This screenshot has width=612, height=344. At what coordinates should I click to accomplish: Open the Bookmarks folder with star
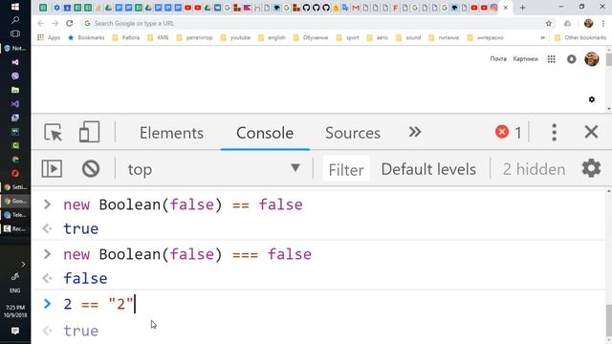pyautogui.click(x=86, y=37)
